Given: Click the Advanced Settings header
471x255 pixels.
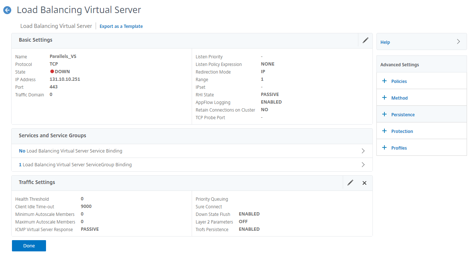Looking at the screenshot, I should click(400, 65).
